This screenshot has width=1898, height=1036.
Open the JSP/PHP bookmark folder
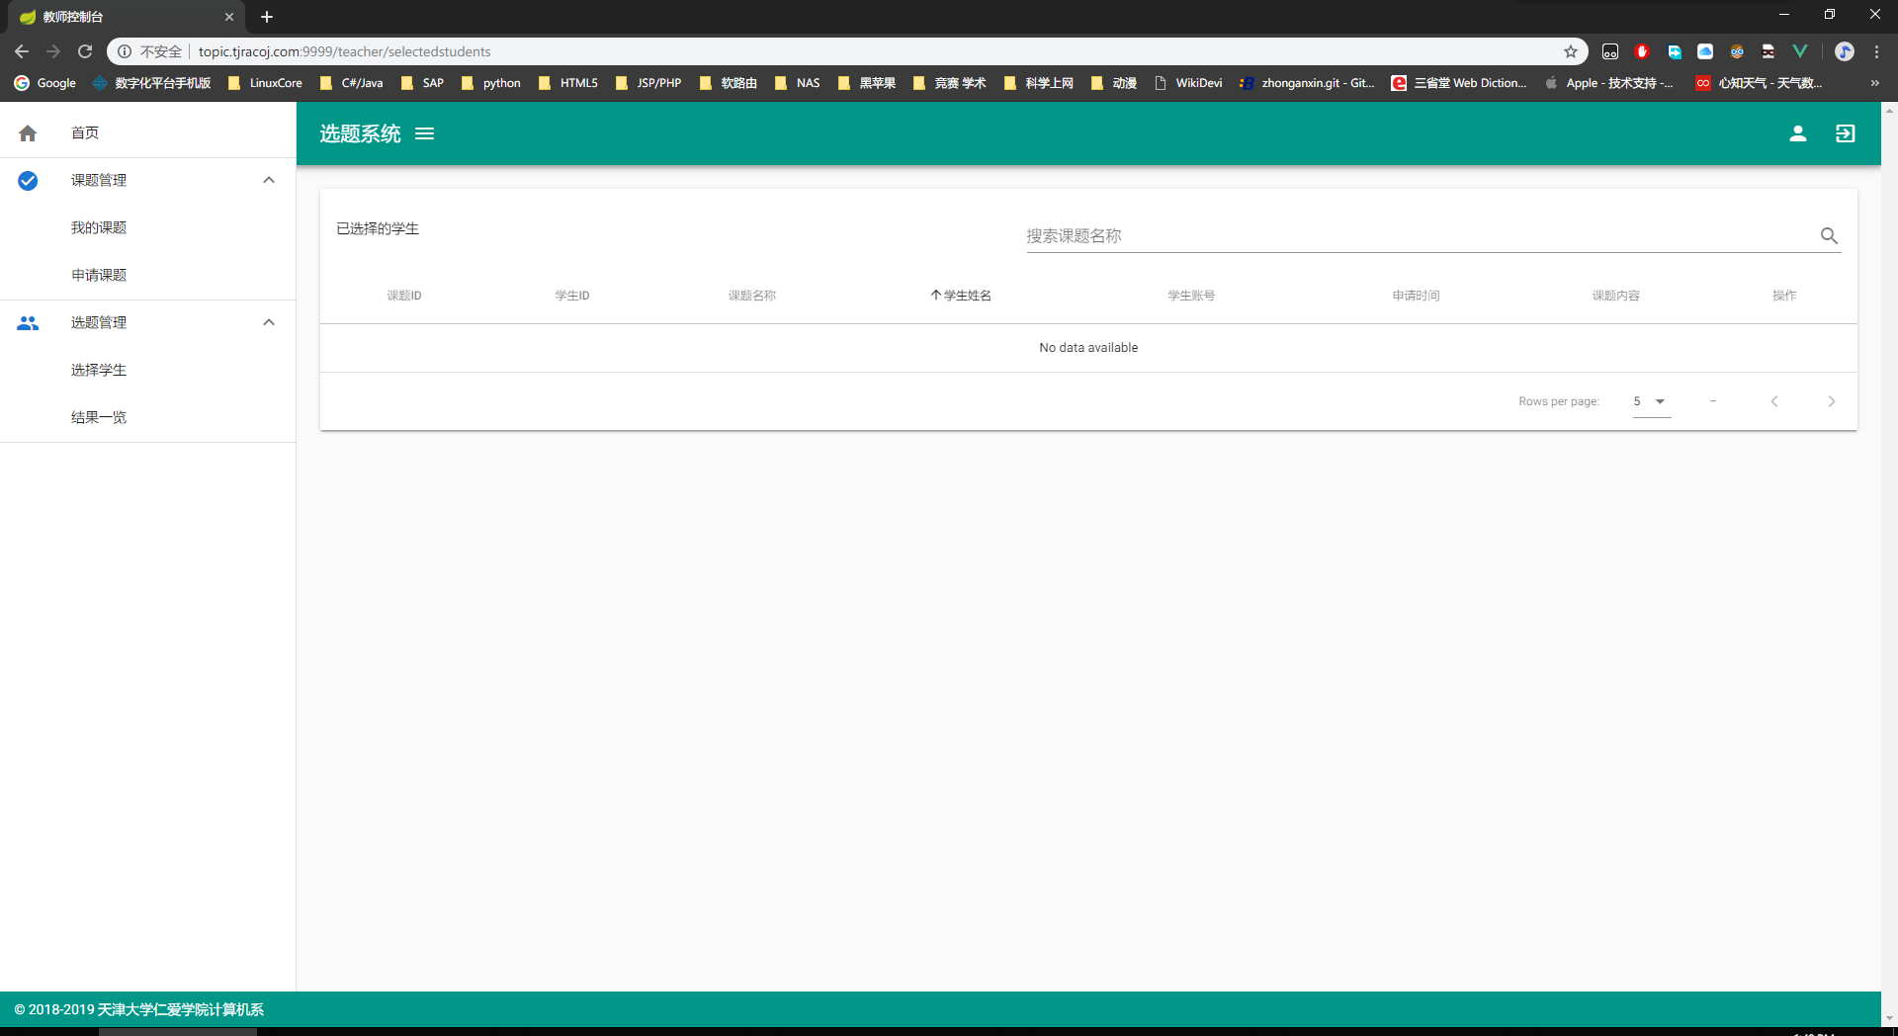click(648, 83)
